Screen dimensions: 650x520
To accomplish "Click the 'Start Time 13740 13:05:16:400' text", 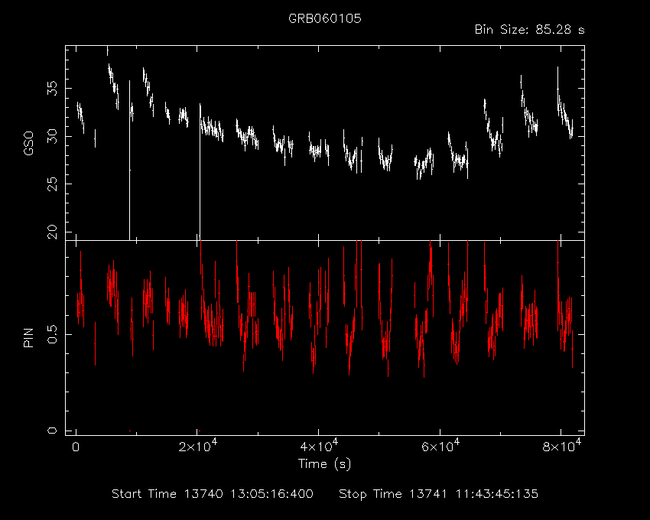I will [213, 494].
